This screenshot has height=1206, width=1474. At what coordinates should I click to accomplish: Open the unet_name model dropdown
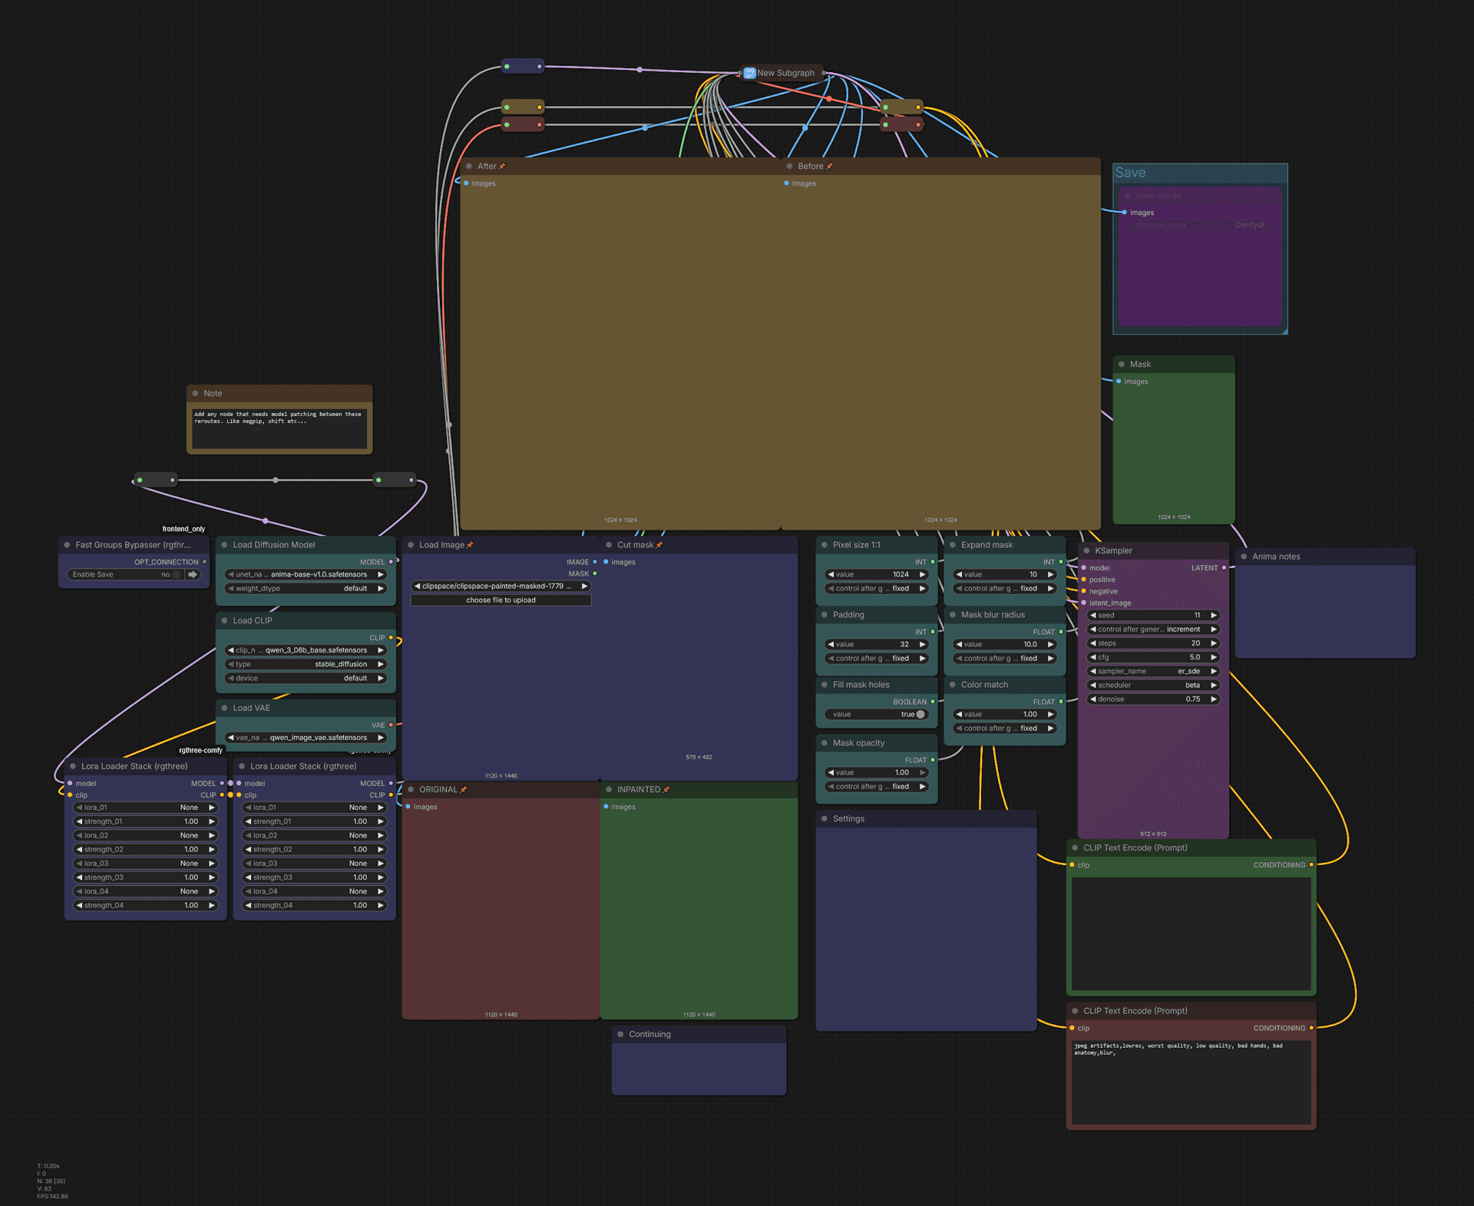[306, 574]
